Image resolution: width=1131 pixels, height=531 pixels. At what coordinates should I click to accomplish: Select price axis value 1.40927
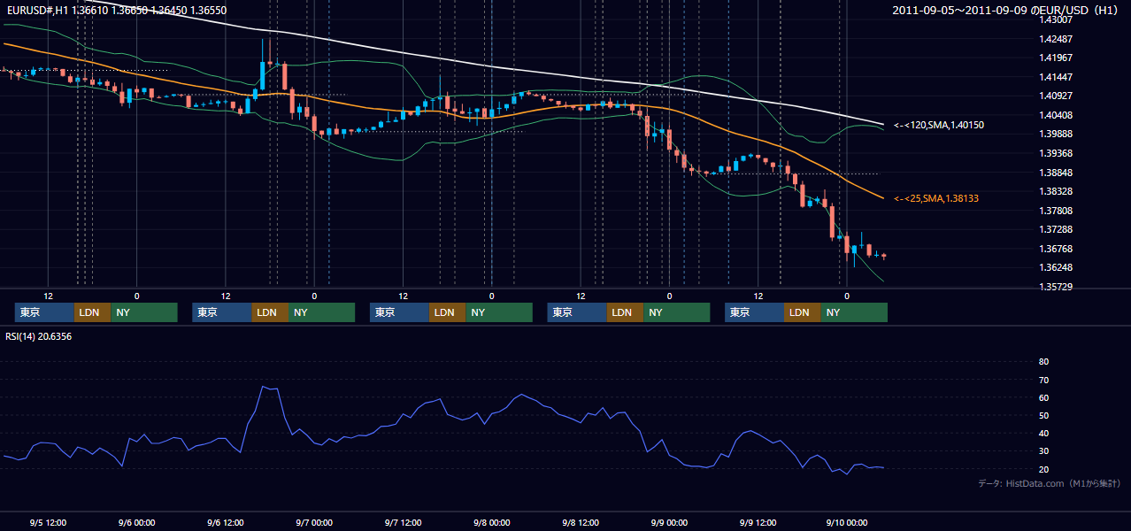click(1056, 96)
